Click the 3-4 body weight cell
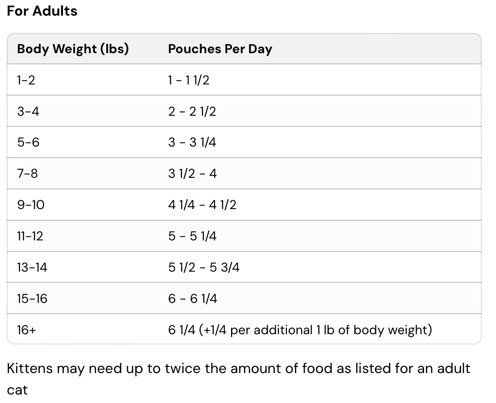This screenshot has width=496, height=403. (x=28, y=111)
